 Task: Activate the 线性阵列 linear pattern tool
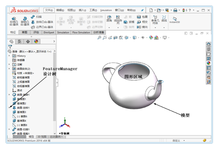(118, 20)
